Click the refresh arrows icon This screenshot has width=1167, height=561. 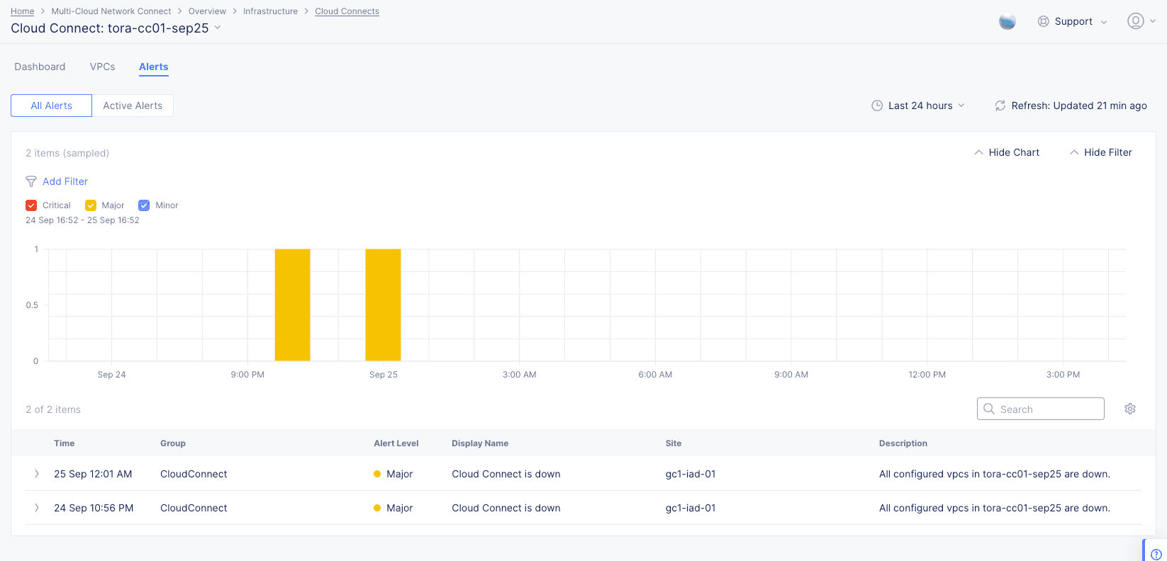1000,106
